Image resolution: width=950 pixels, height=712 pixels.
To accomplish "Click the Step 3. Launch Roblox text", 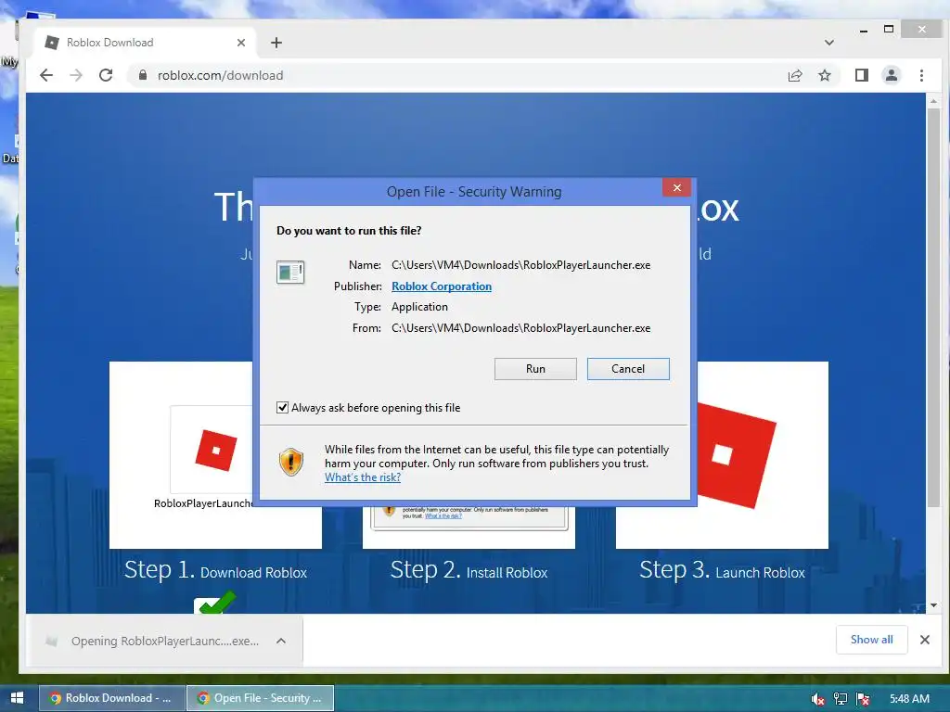I will click(x=722, y=570).
